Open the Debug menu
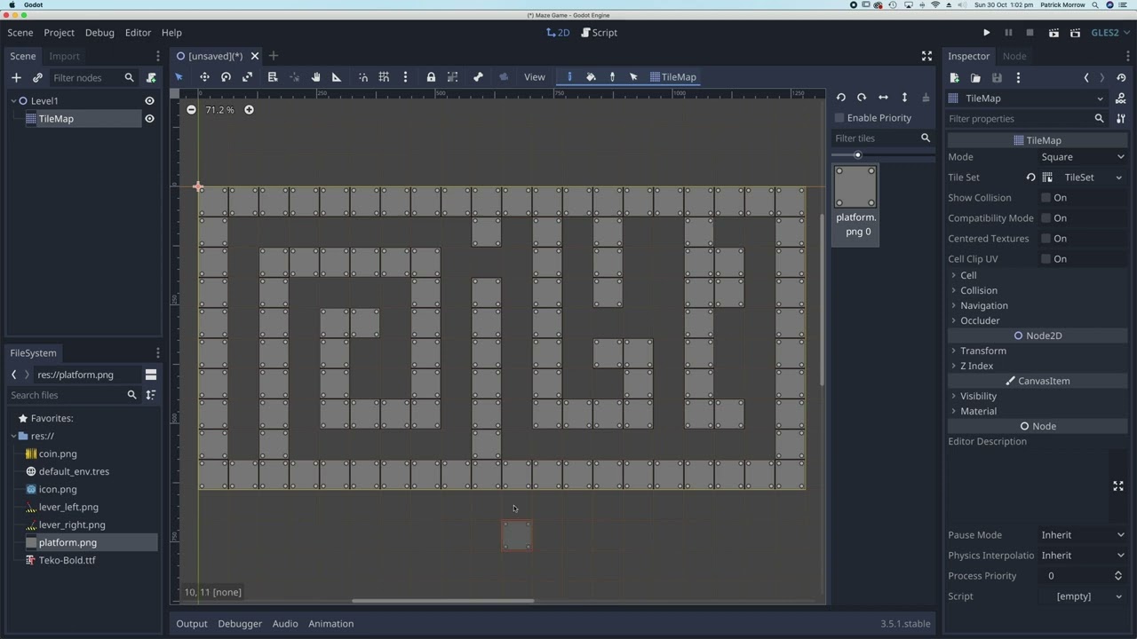Viewport: 1137px width, 639px height. (99, 33)
